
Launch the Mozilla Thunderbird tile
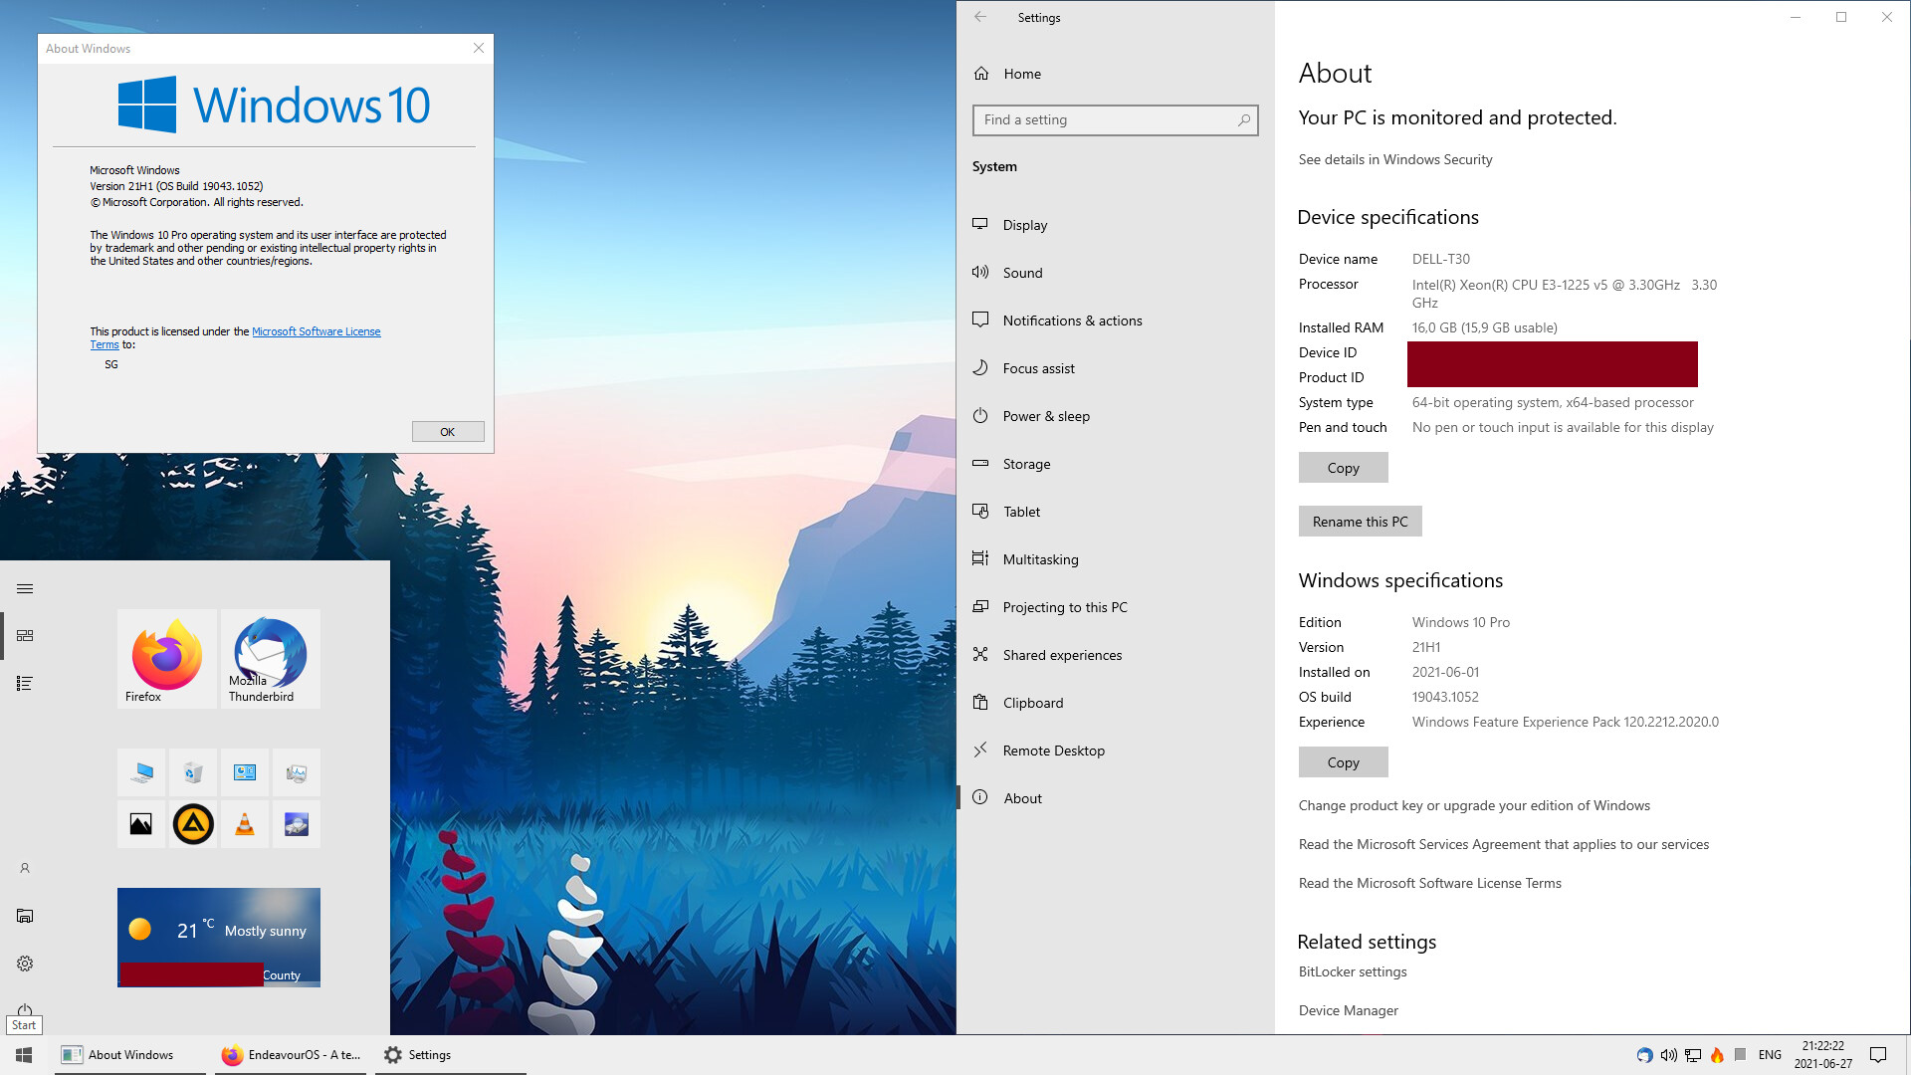click(x=271, y=659)
